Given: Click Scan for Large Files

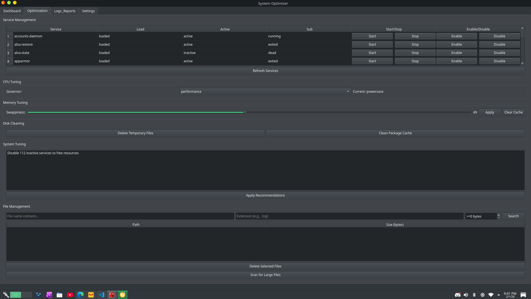Looking at the screenshot, I should pos(265,274).
